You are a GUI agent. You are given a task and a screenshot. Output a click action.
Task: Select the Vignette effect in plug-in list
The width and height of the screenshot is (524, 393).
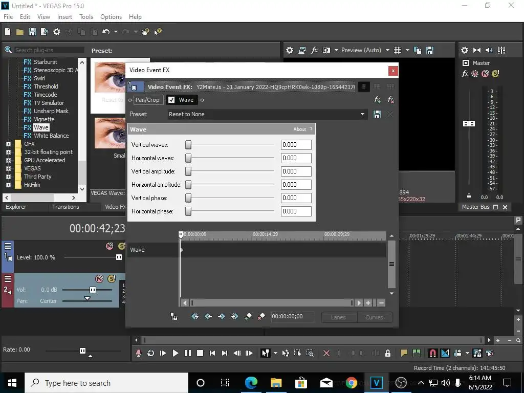point(44,119)
